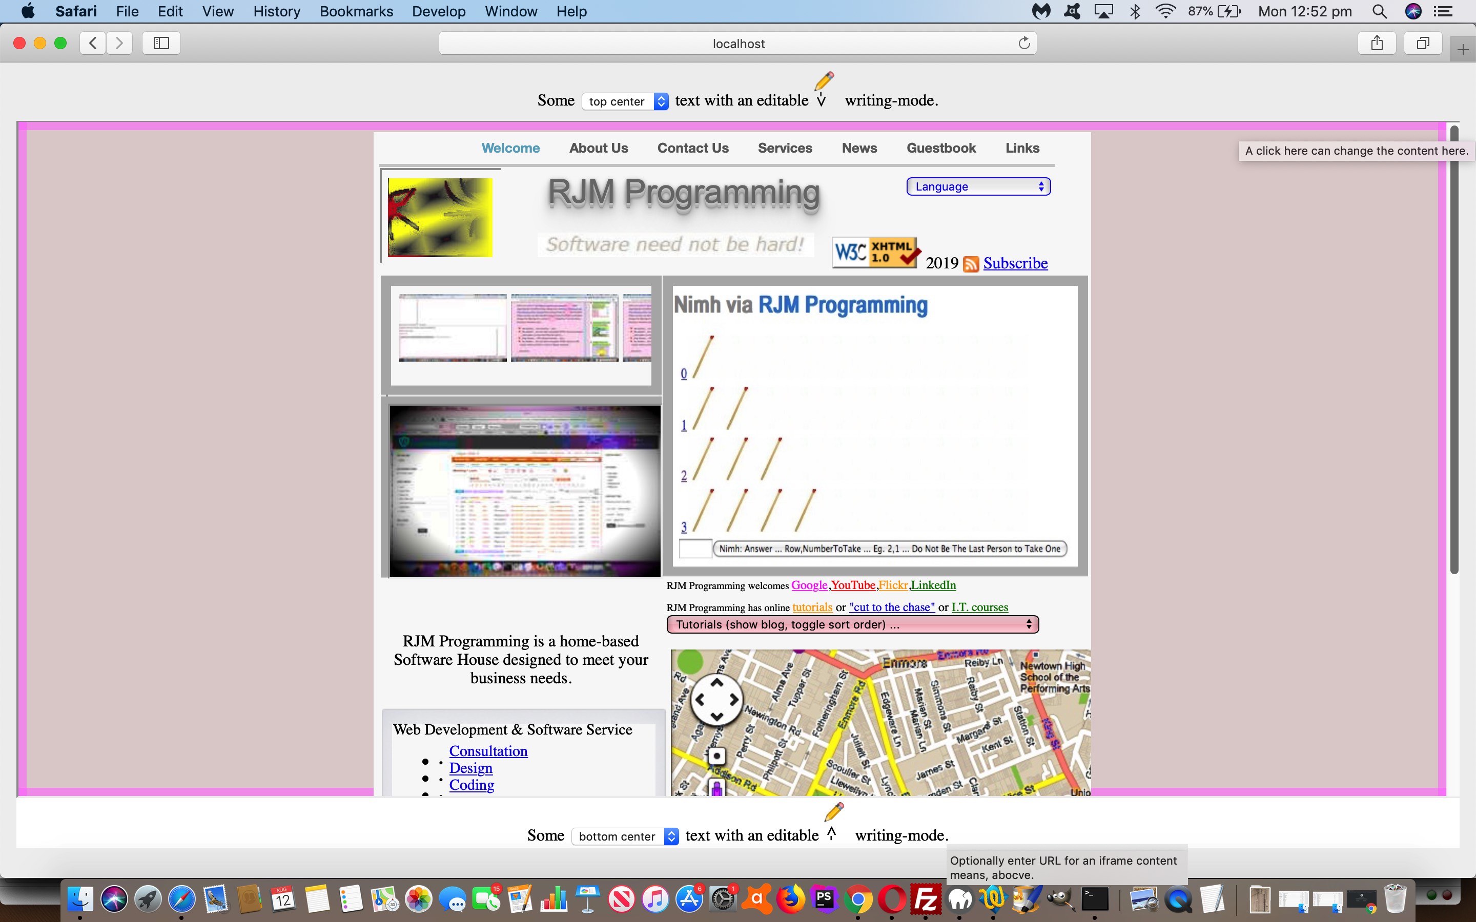Viewport: 1476px width, 922px height.
Task: Open the Welcome navigation tab
Action: pos(510,148)
